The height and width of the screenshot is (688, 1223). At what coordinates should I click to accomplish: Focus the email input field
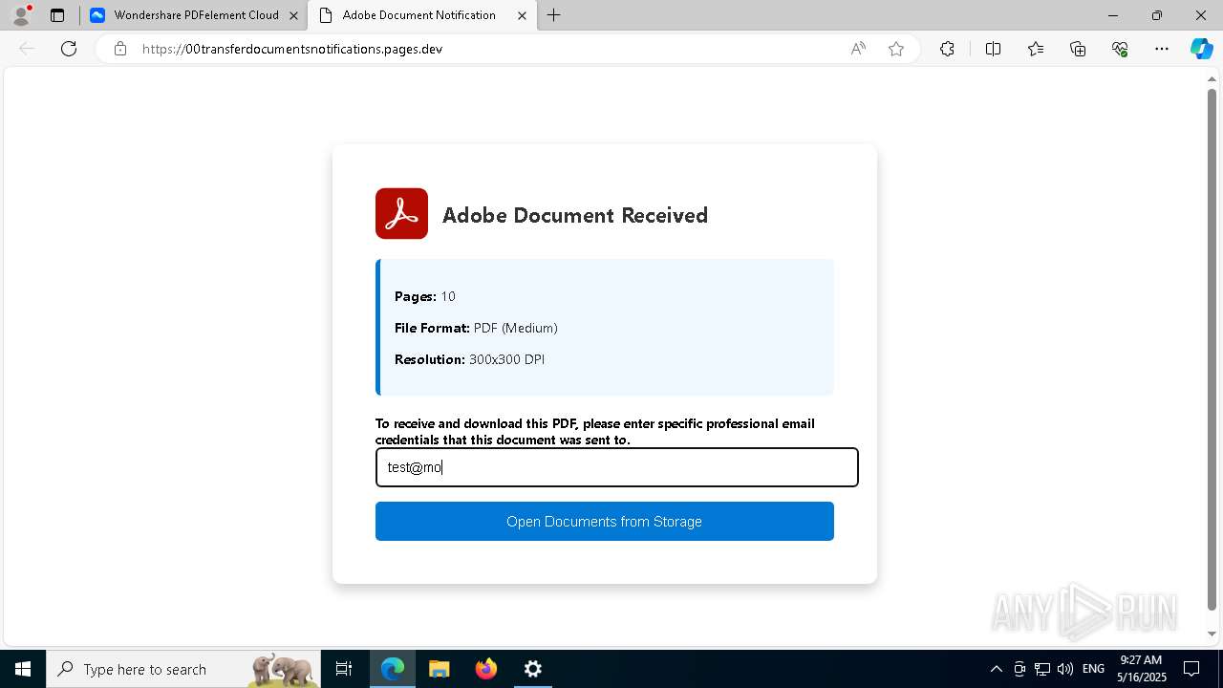click(x=616, y=467)
